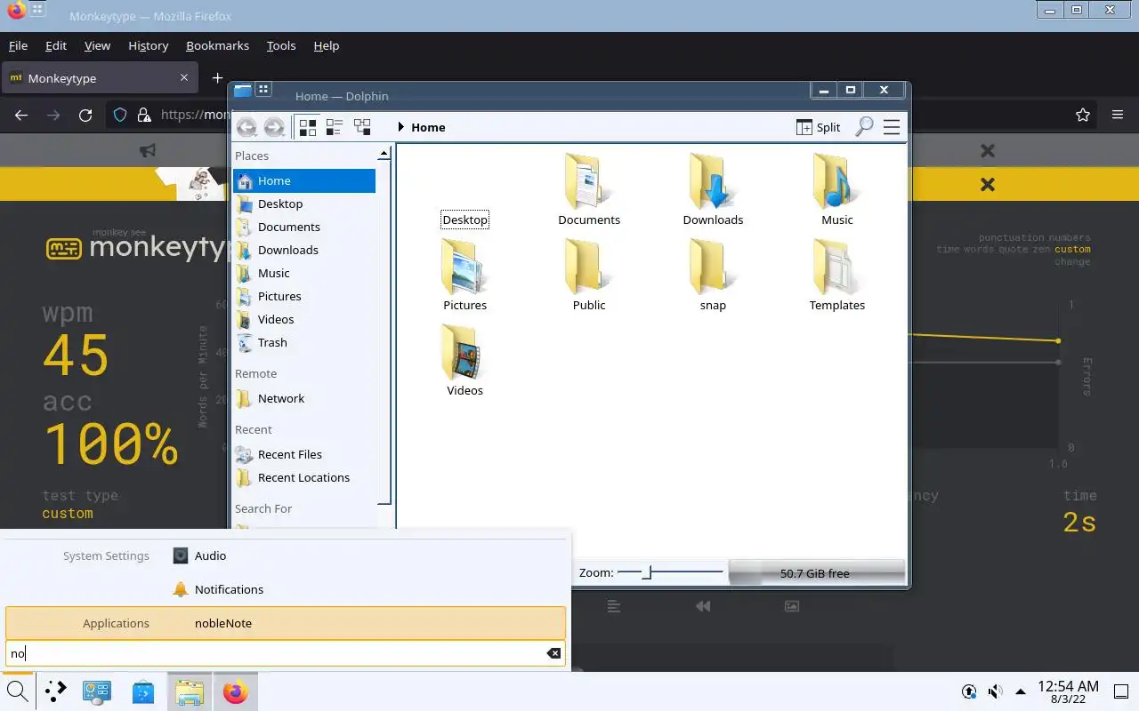Viewport: 1139px width, 711px height.
Task: Open Recent Files in the sidebar
Action: (304, 454)
